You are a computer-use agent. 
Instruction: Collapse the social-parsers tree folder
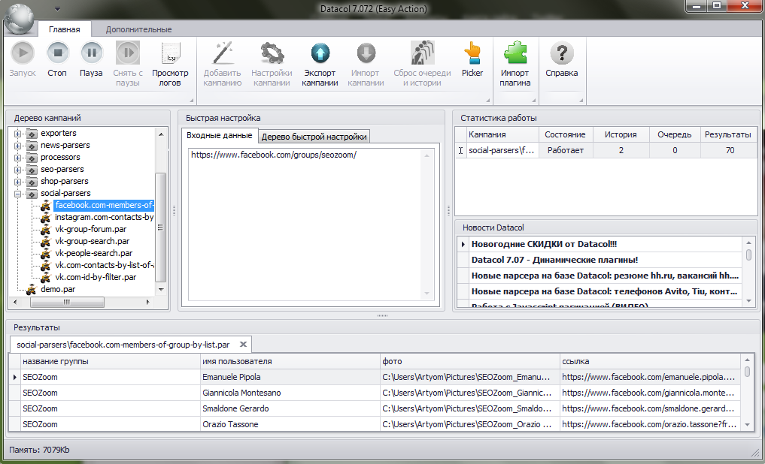coord(17,194)
